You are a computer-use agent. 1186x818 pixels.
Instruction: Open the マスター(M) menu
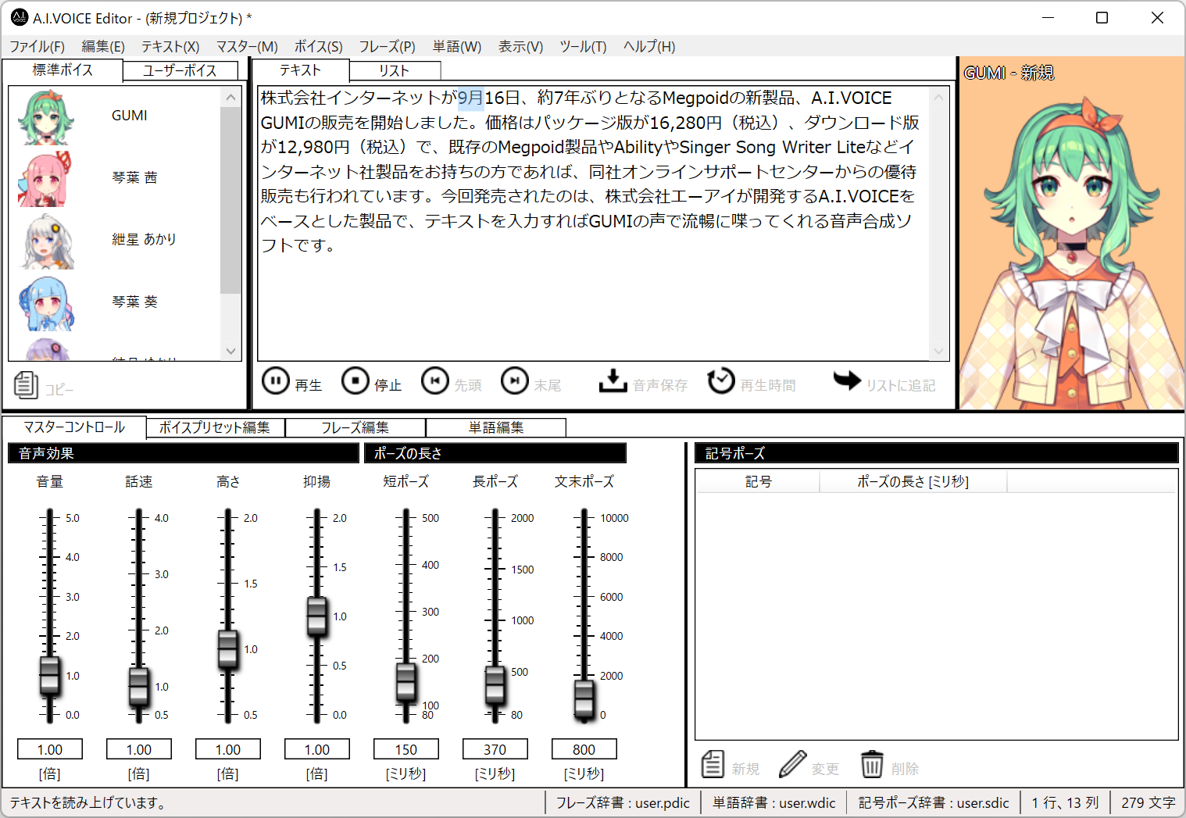click(x=247, y=46)
